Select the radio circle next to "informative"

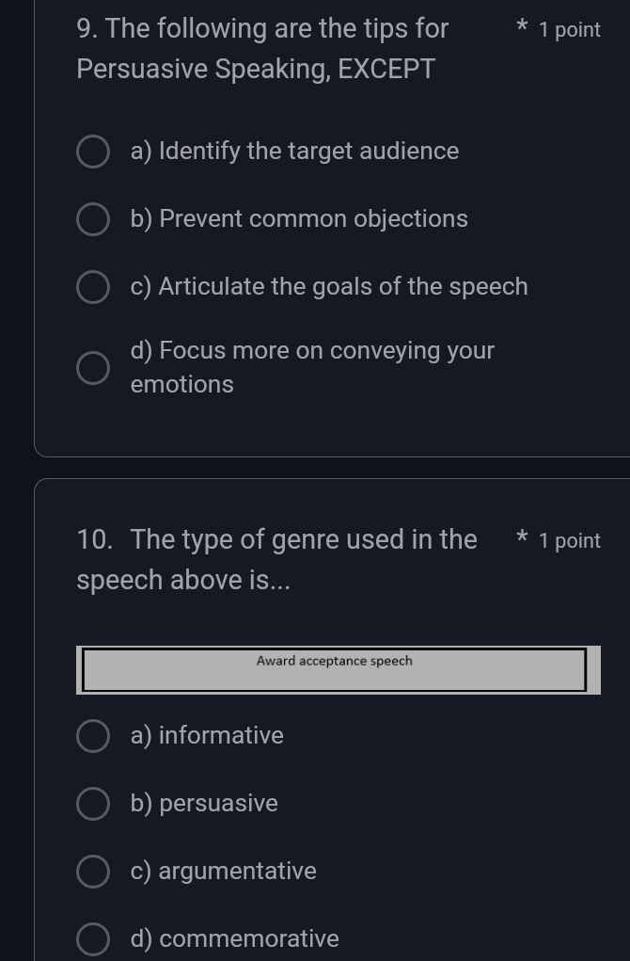point(92,736)
